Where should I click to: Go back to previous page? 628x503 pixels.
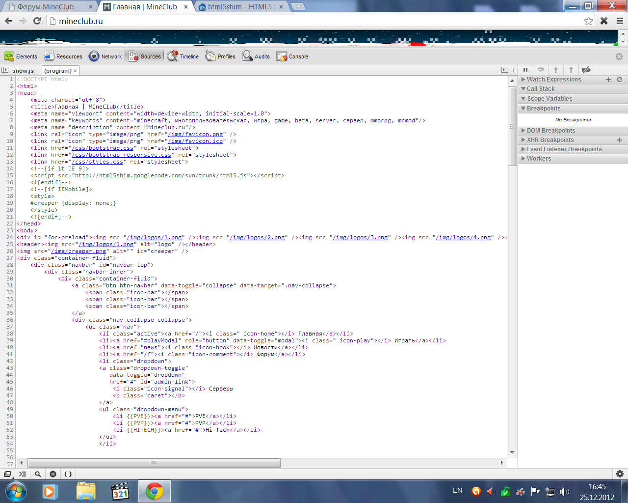(8, 21)
